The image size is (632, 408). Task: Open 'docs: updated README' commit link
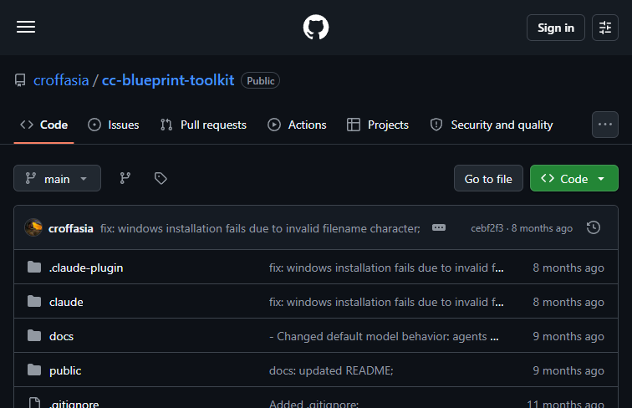(331, 370)
